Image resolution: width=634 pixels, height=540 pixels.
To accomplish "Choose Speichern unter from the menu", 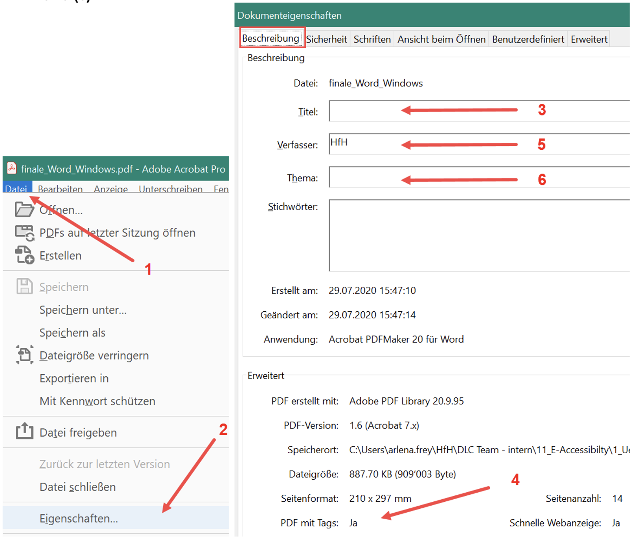I will [83, 310].
